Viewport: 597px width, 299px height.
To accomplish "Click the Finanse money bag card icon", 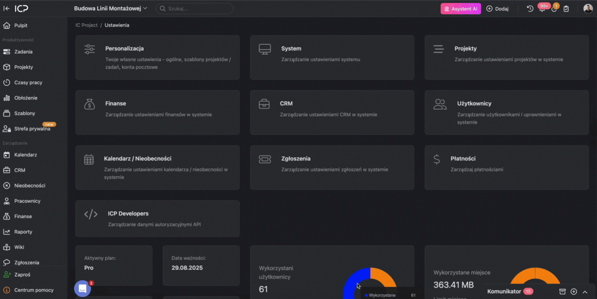I will coord(90,104).
